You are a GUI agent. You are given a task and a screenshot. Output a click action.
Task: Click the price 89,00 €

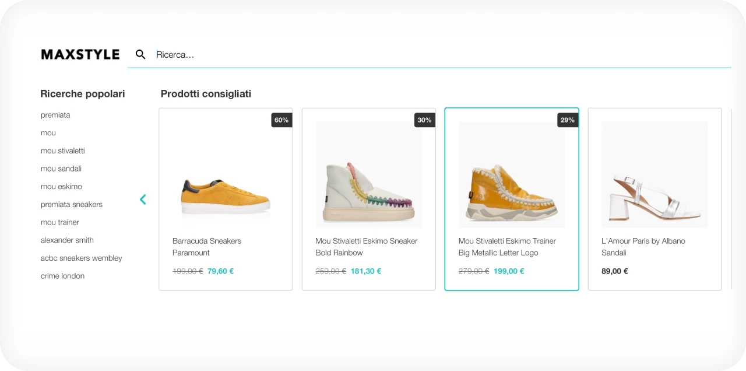point(615,271)
